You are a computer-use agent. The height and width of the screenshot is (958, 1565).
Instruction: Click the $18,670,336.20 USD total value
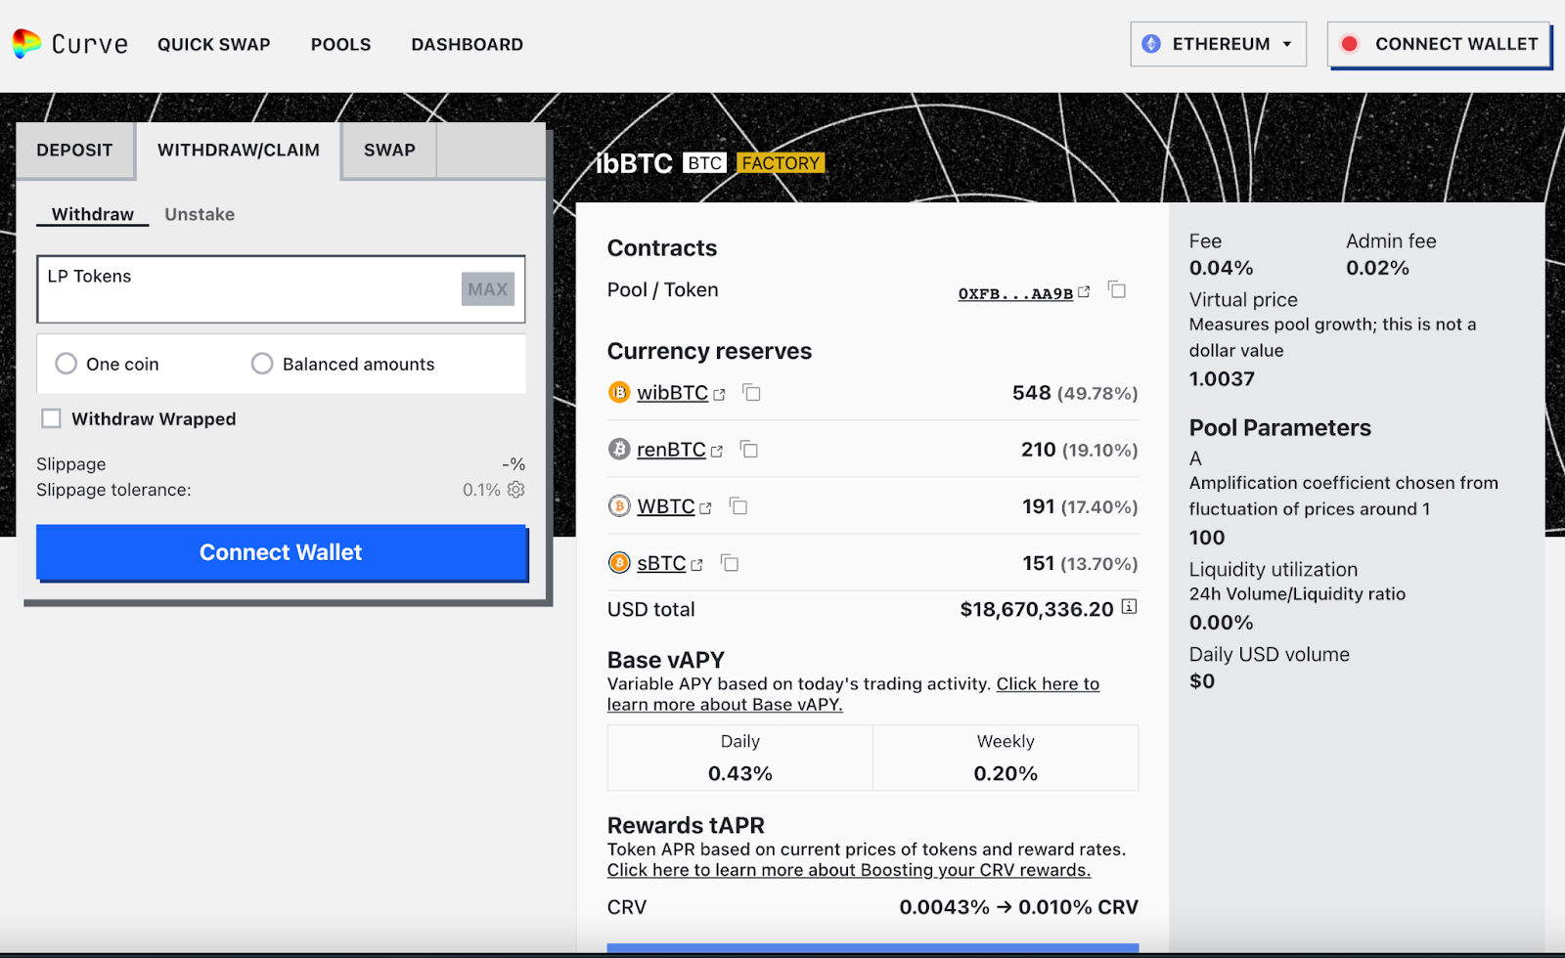[1037, 609]
